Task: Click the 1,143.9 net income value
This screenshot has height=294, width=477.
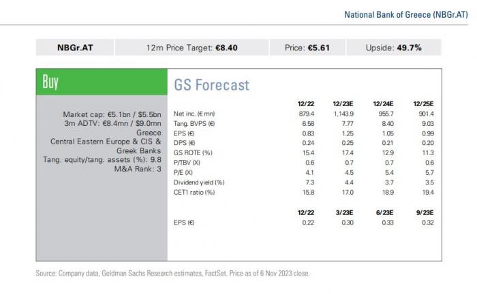Action: (345, 113)
